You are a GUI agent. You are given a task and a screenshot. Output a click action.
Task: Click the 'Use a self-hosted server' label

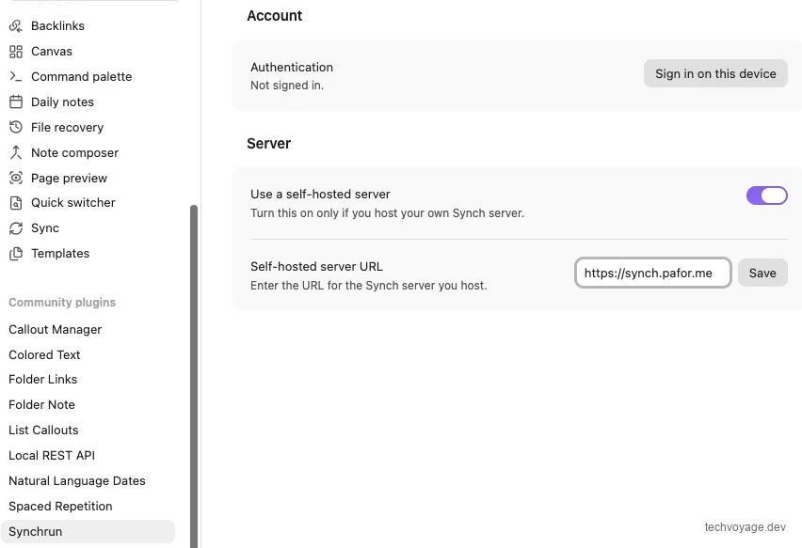(320, 194)
